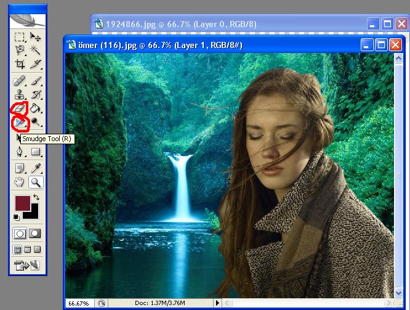Select the Eyedropper tool
Image resolution: width=410 pixels, height=310 pixels.
35,168
